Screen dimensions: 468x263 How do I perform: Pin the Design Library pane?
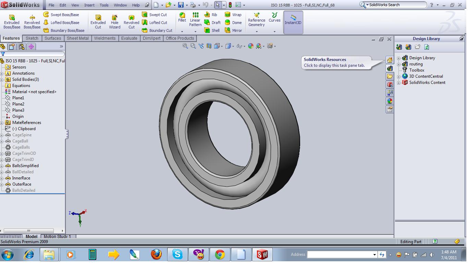coord(461,38)
